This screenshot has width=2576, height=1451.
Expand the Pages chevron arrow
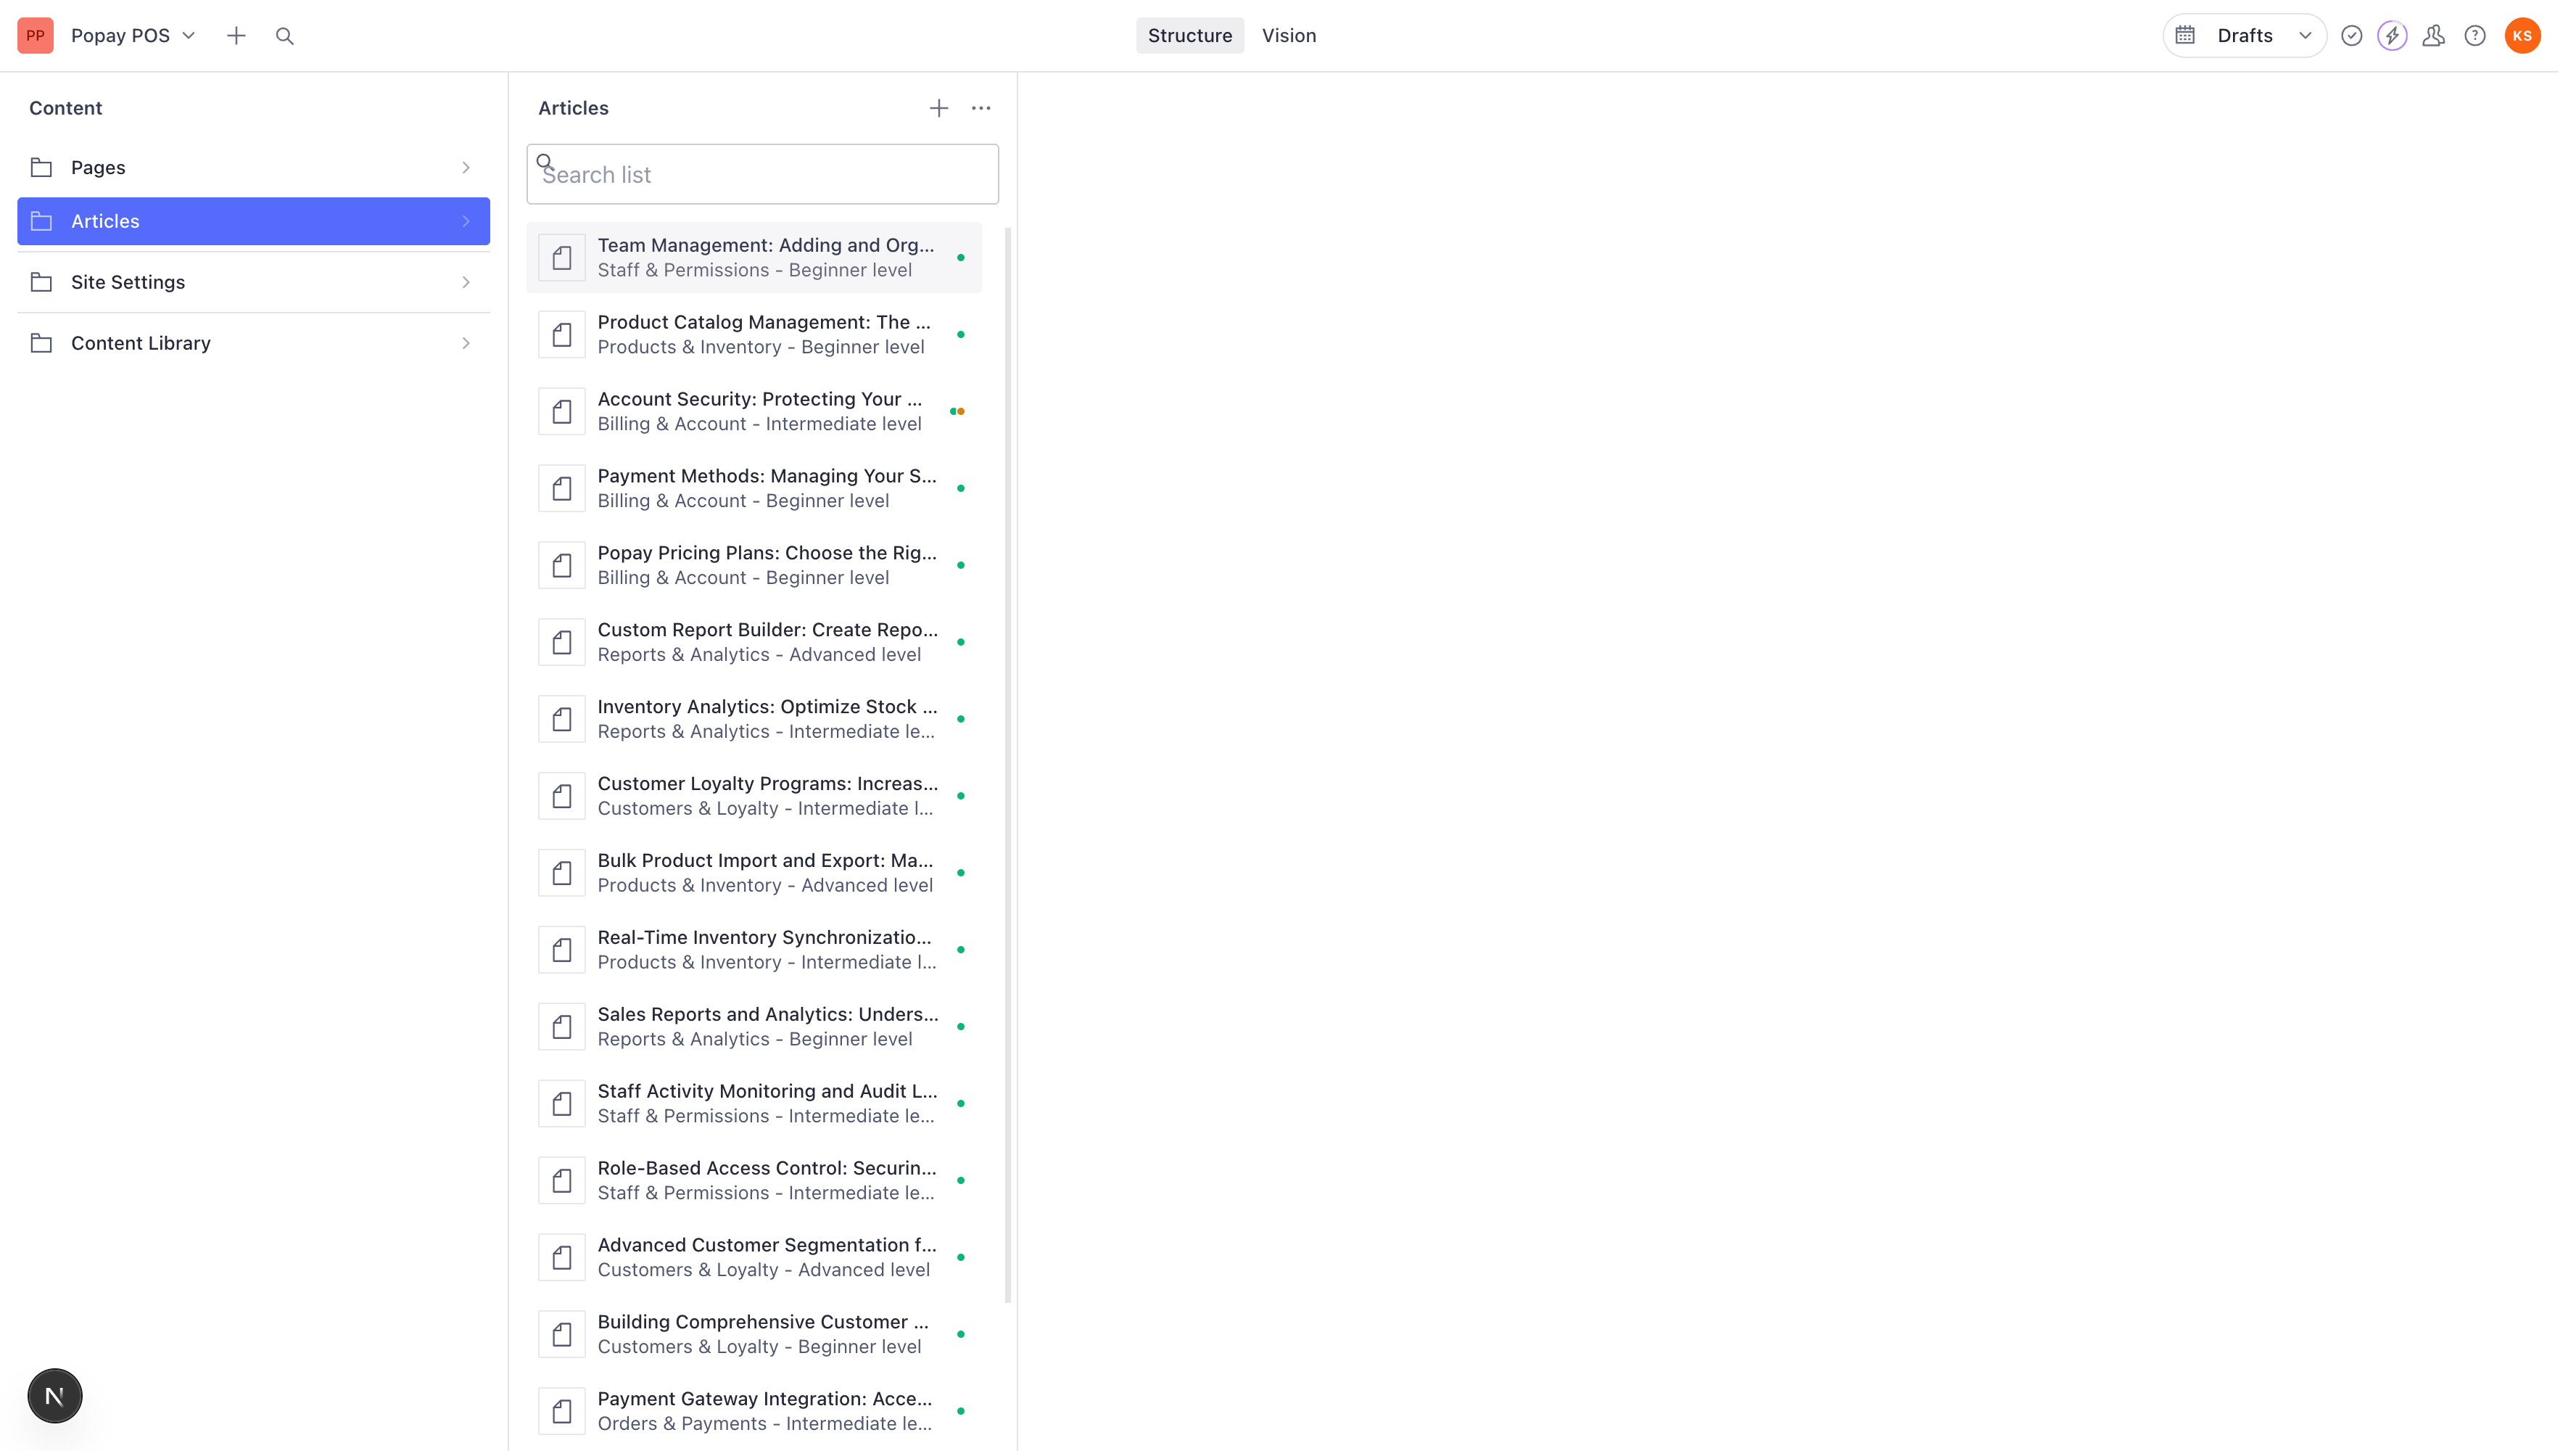pos(466,167)
